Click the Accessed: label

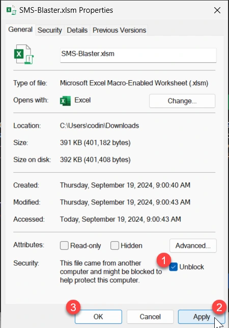[x=29, y=219]
